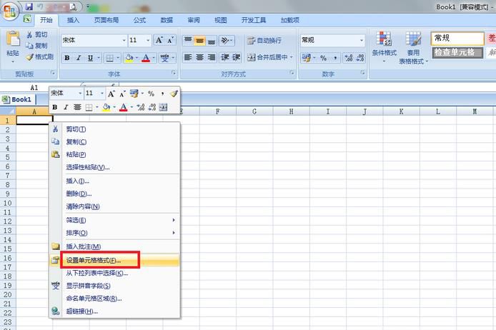Click Format Painter in the clipboard group
Screen dimensions: 496x330
[40, 57]
